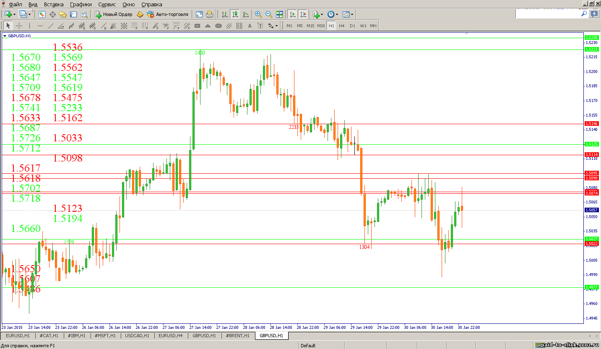The height and width of the screenshot is (349, 601).
Task: Click the Print chart icon
Action: click(x=210, y=14)
